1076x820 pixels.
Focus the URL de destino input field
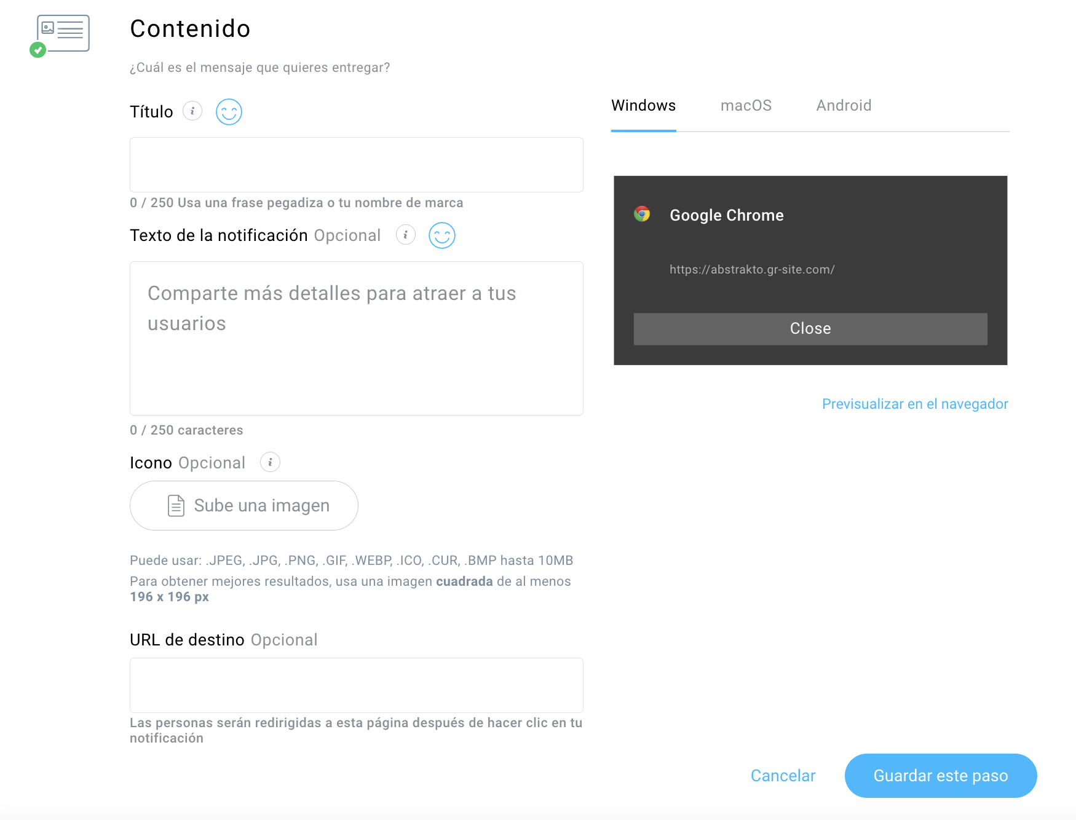pyautogui.click(x=357, y=685)
